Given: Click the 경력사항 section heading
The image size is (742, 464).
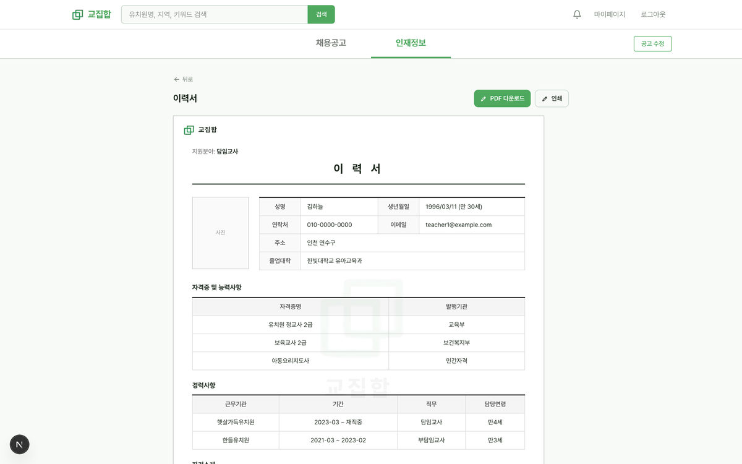Looking at the screenshot, I should (x=204, y=385).
